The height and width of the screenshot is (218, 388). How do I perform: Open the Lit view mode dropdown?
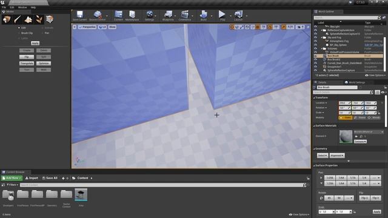102,27
